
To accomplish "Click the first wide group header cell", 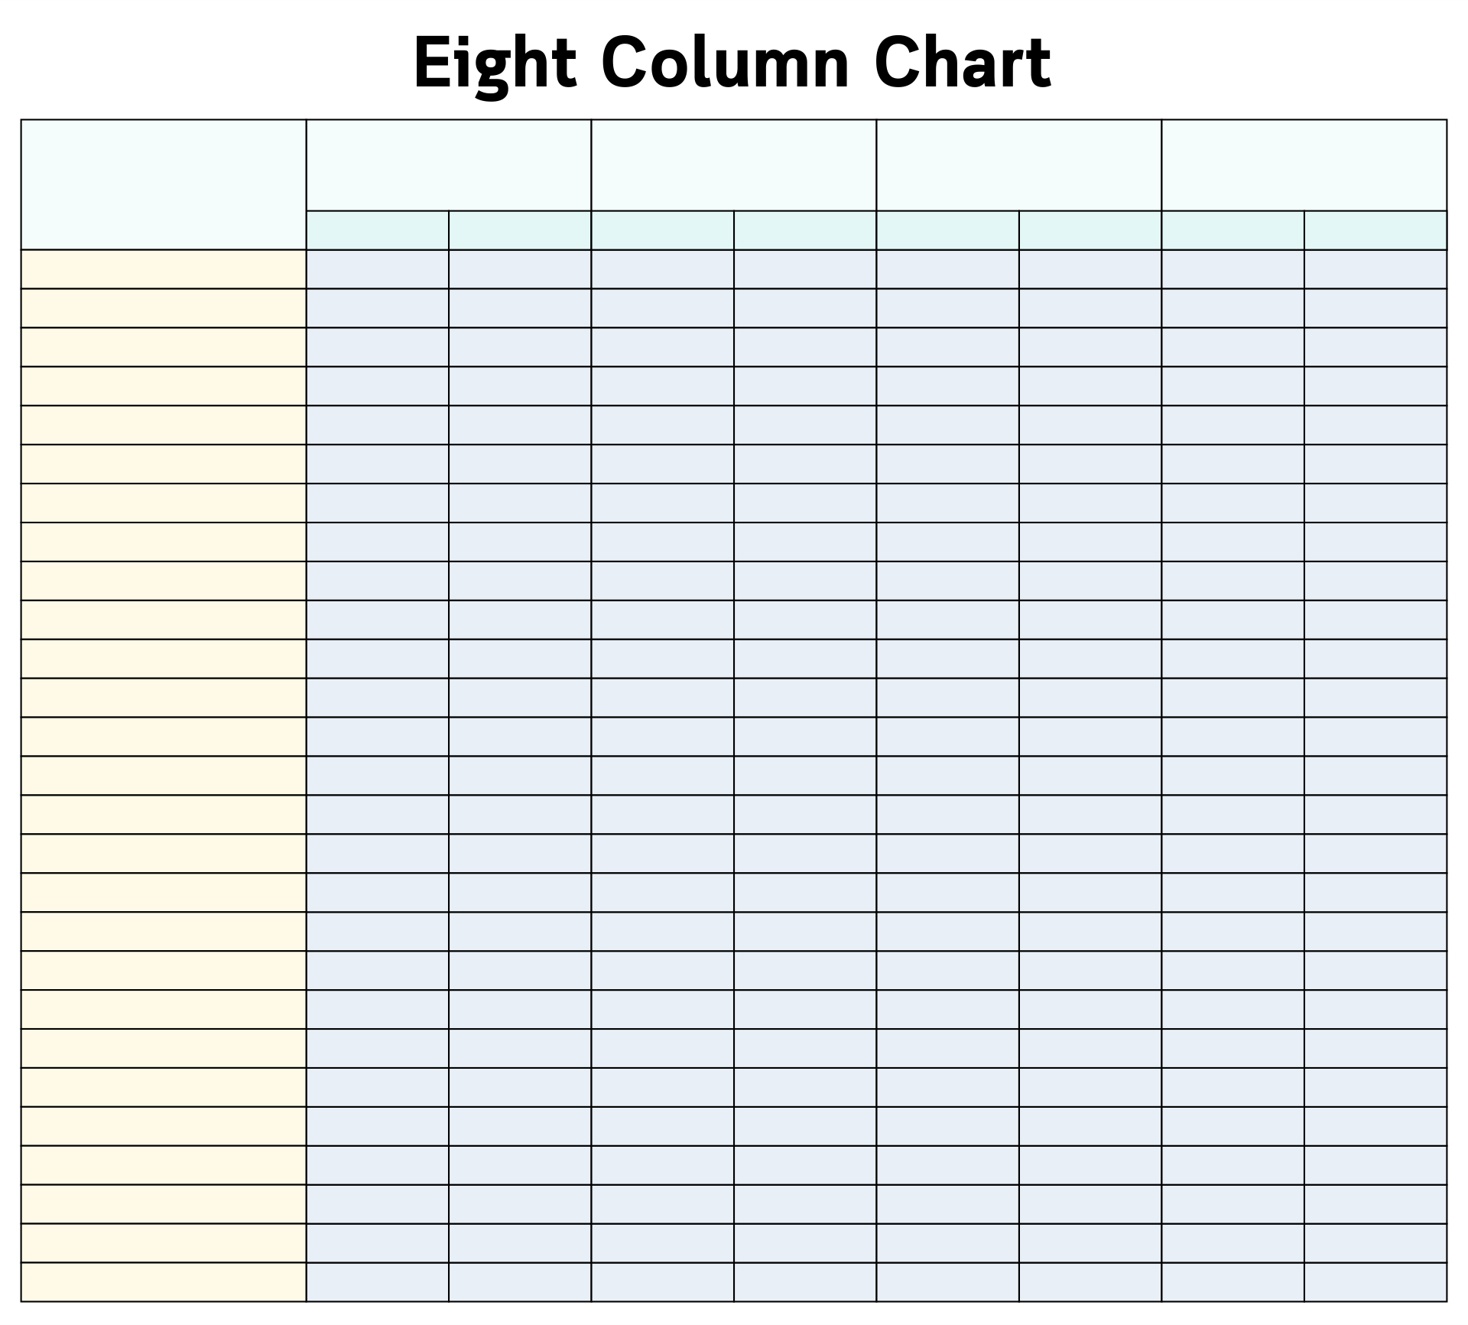I will click(x=449, y=164).
